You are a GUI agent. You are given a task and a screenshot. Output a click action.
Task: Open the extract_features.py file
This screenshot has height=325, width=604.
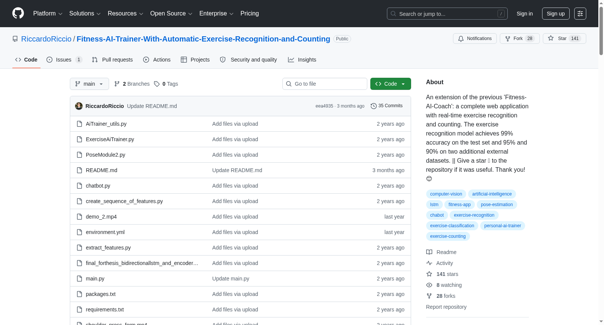108,248
